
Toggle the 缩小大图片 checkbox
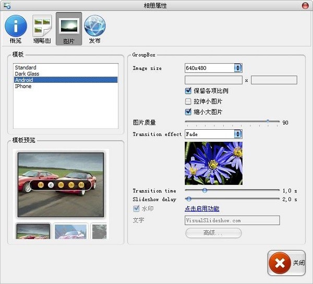point(188,112)
